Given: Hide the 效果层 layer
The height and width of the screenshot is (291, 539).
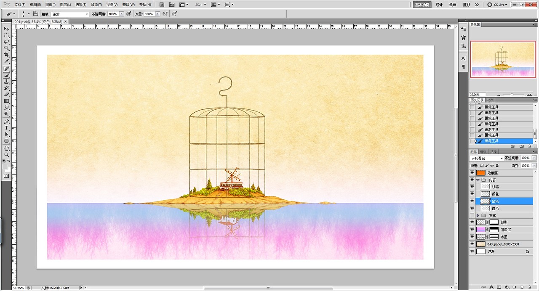Looking at the screenshot, I should [x=472, y=173].
